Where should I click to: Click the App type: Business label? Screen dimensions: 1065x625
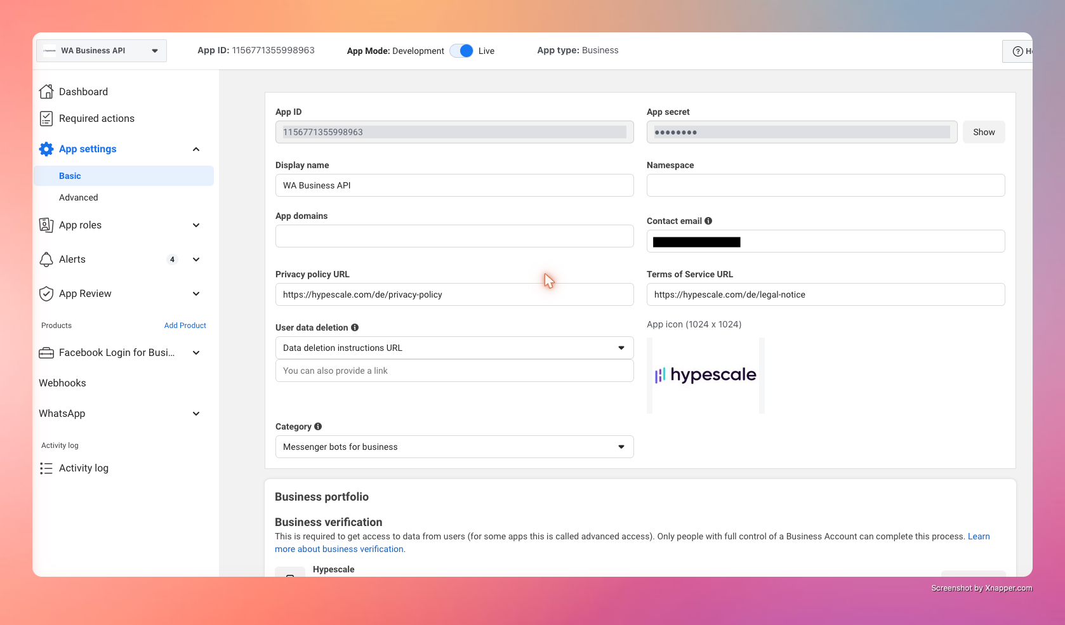578,50
